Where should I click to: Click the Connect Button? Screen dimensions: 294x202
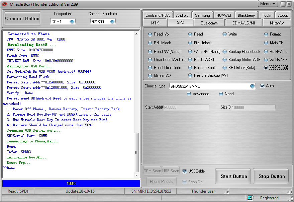(x=22, y=18)
